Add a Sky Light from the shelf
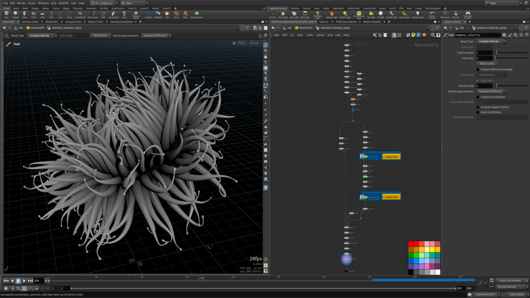The width and height of the screenshot is (530, 298). (x=371, y=14)
